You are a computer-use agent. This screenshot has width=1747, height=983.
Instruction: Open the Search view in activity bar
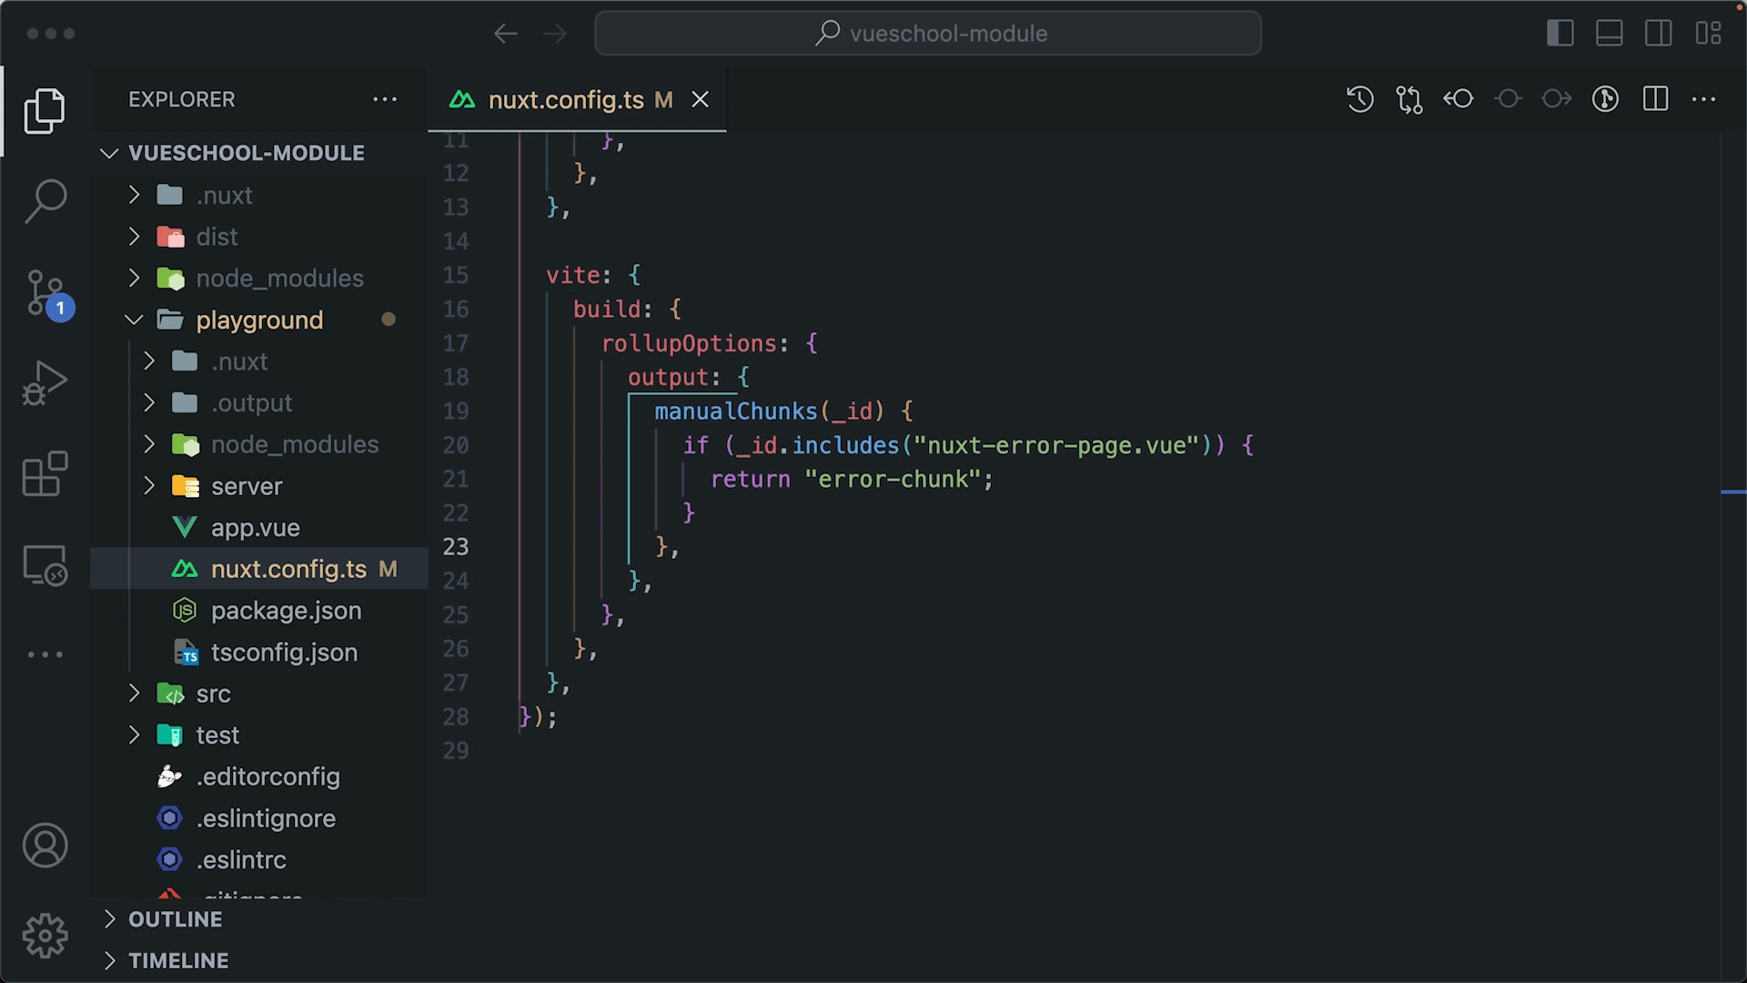pyautogui.click(x=45, y=201)
